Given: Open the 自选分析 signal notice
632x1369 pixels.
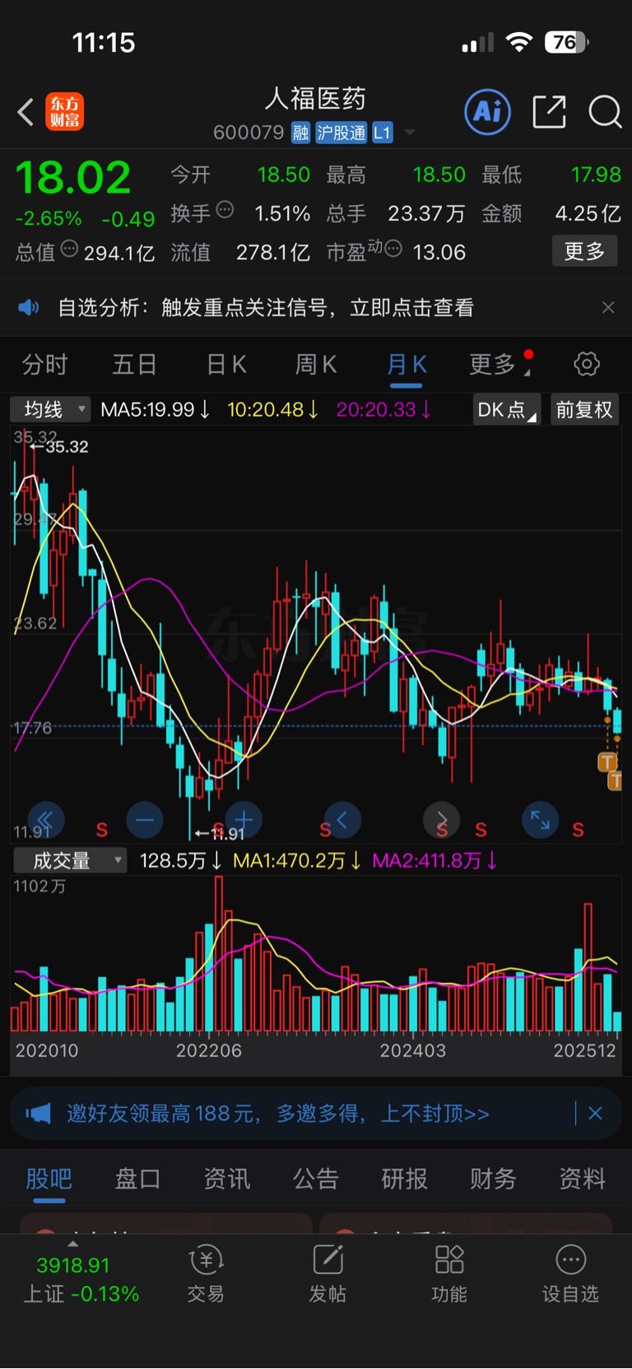Looking at the screenshot, I should pyautogui.click(x=266, y=308).
